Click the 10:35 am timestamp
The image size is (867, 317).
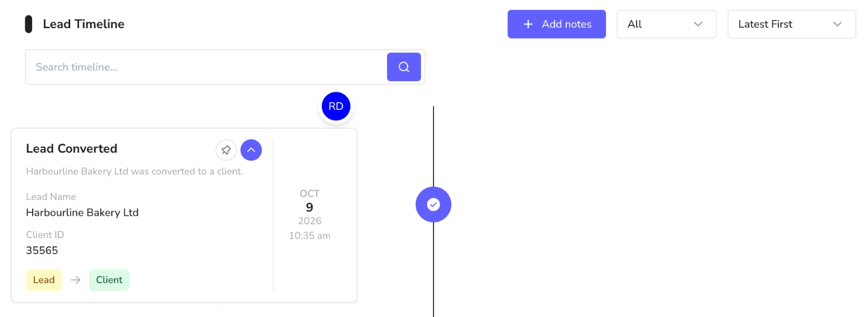(310, 236)
